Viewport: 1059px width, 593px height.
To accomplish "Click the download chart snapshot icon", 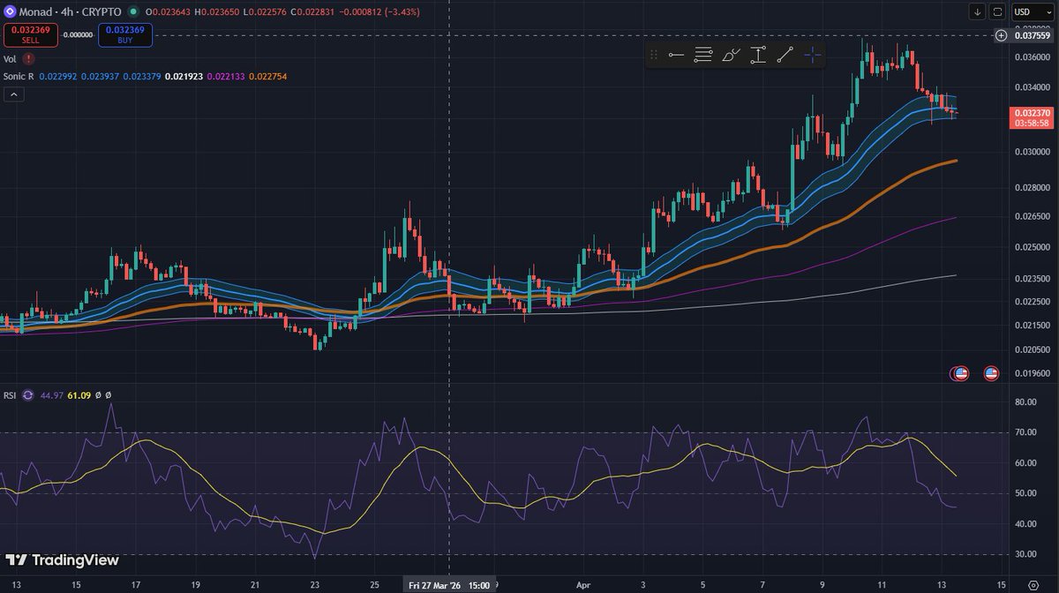I will [x=978, y=11].
